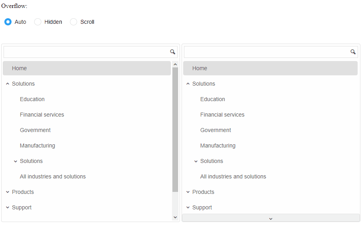Select the Scroll overflow radio button
362x226 pixels.
(x=74, y=22)
